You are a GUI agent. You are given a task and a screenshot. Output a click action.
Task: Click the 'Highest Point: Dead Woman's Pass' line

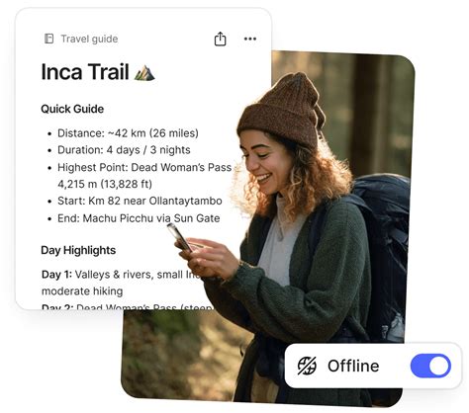coord(144,167)
